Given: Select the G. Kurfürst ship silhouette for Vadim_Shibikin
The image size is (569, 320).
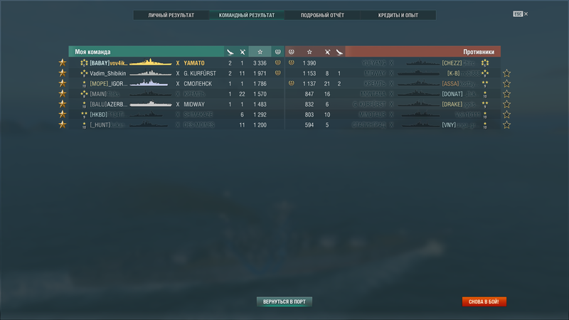Looking at the screenshot, I should click(150, 73).
